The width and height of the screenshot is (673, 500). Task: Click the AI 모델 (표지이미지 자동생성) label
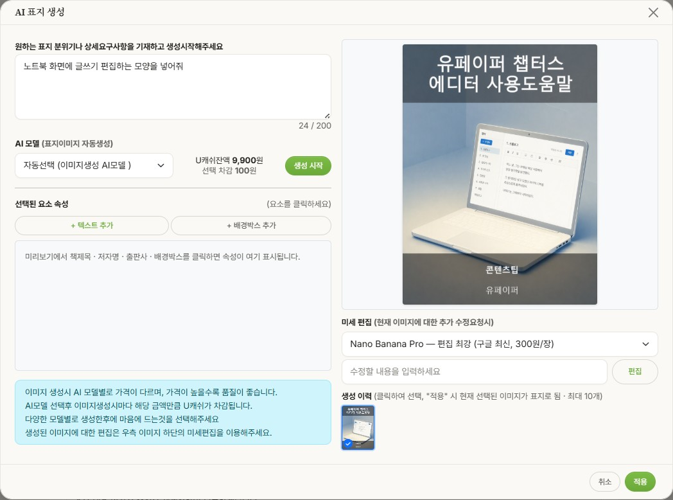[64, 143]
